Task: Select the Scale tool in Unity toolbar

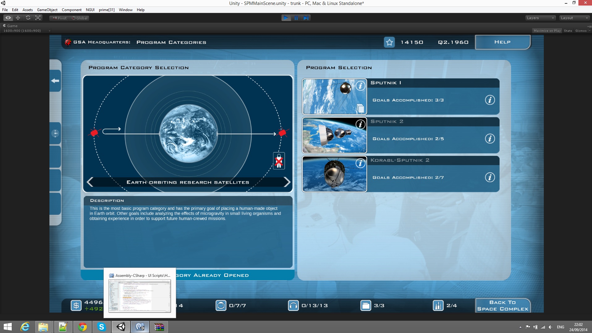Action: pos(38,18)
